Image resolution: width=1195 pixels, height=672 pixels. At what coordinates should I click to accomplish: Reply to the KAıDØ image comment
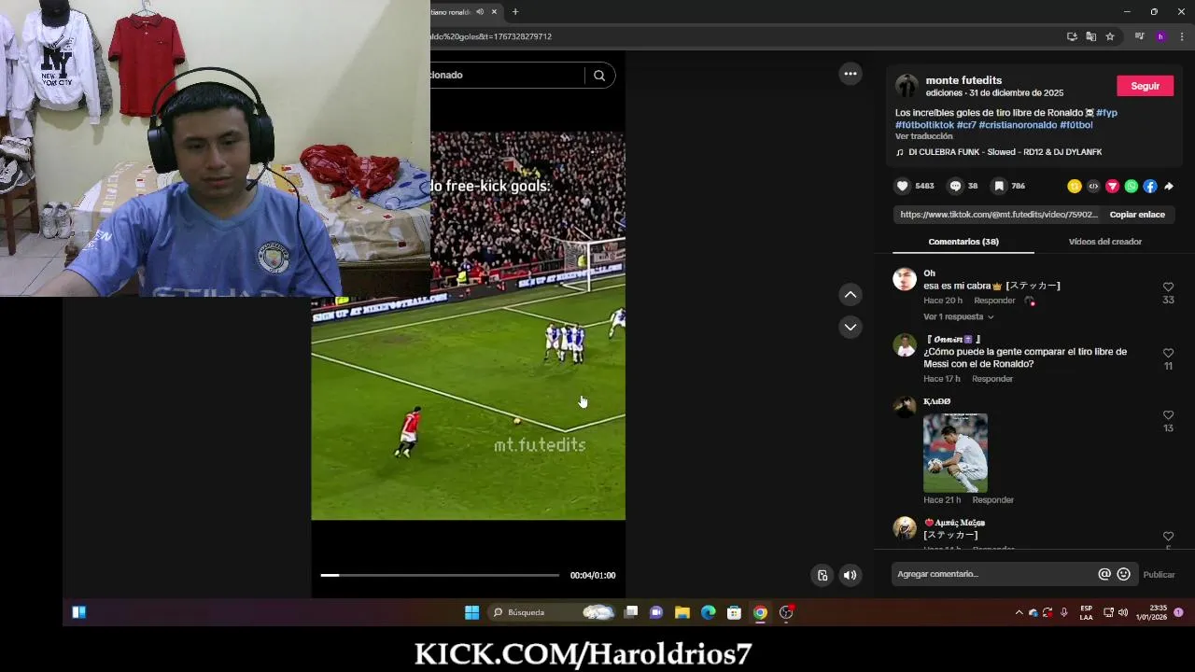pos(992,500)
